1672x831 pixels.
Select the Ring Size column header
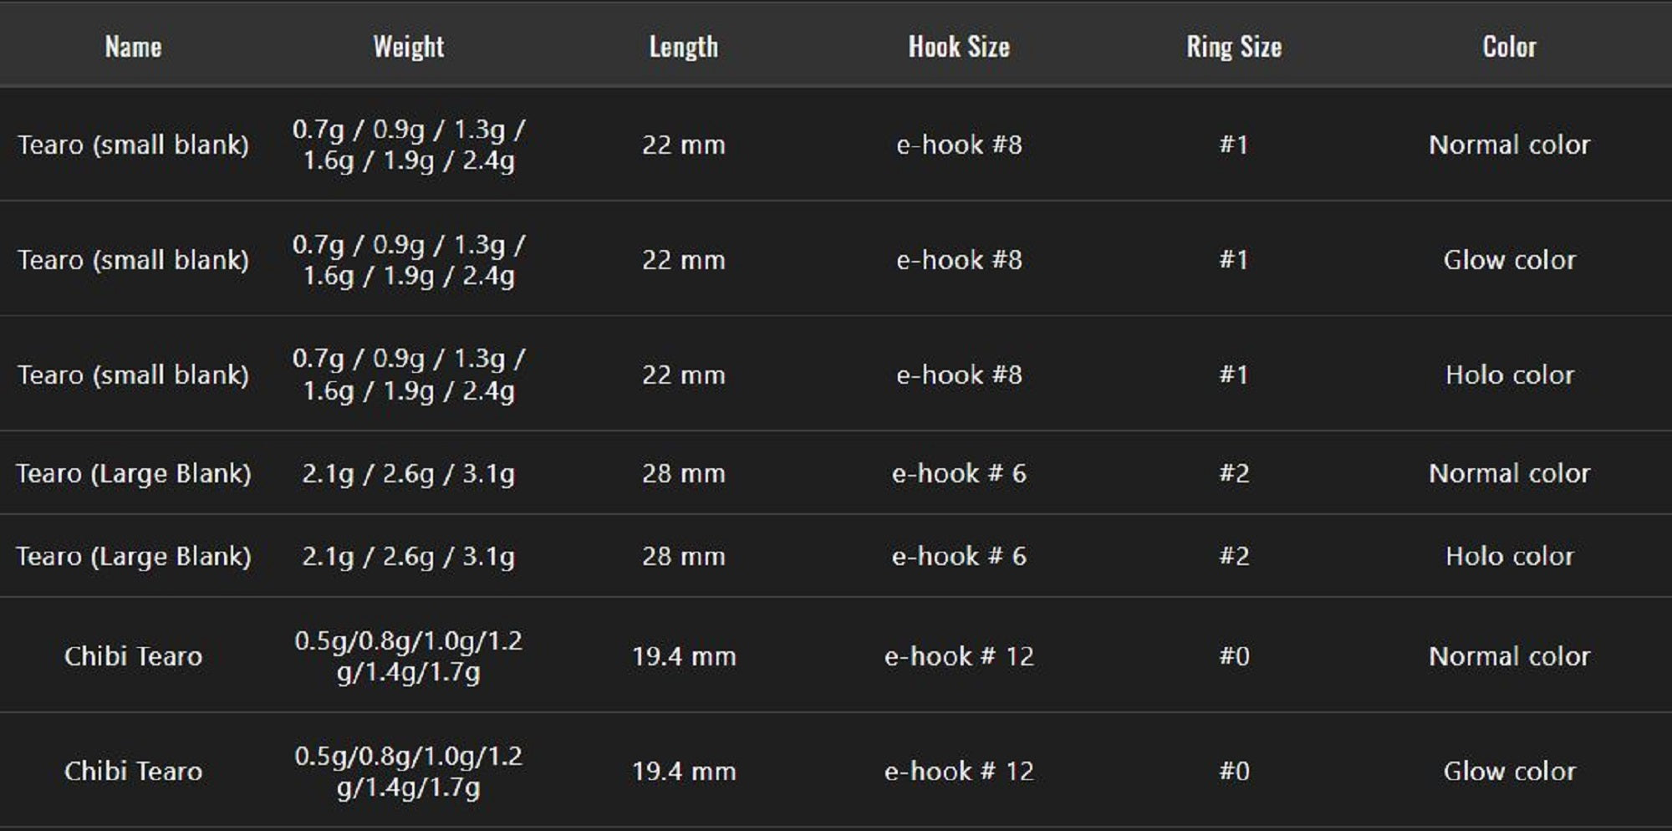[x=1234, y=47]
